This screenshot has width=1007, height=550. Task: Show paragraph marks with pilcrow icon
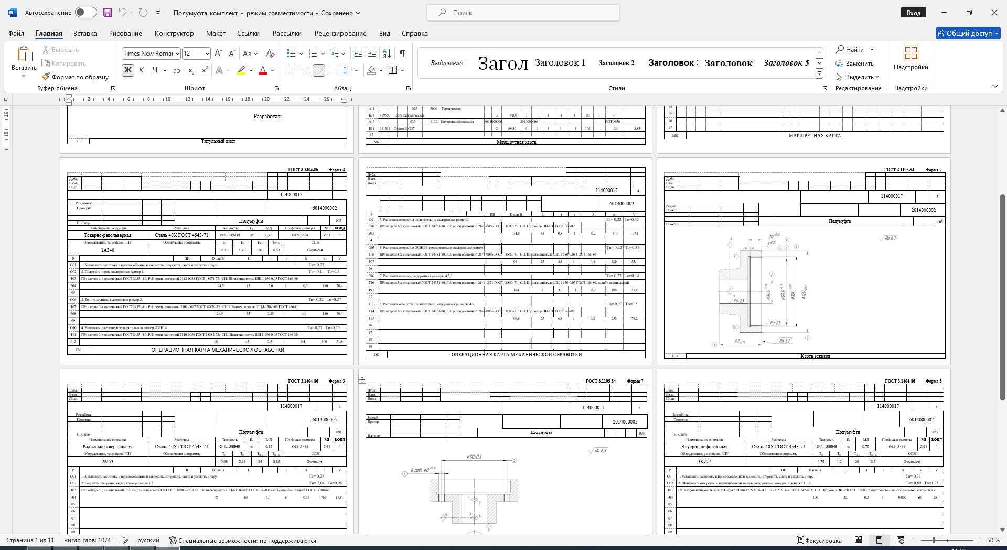(x=402, y=54)
